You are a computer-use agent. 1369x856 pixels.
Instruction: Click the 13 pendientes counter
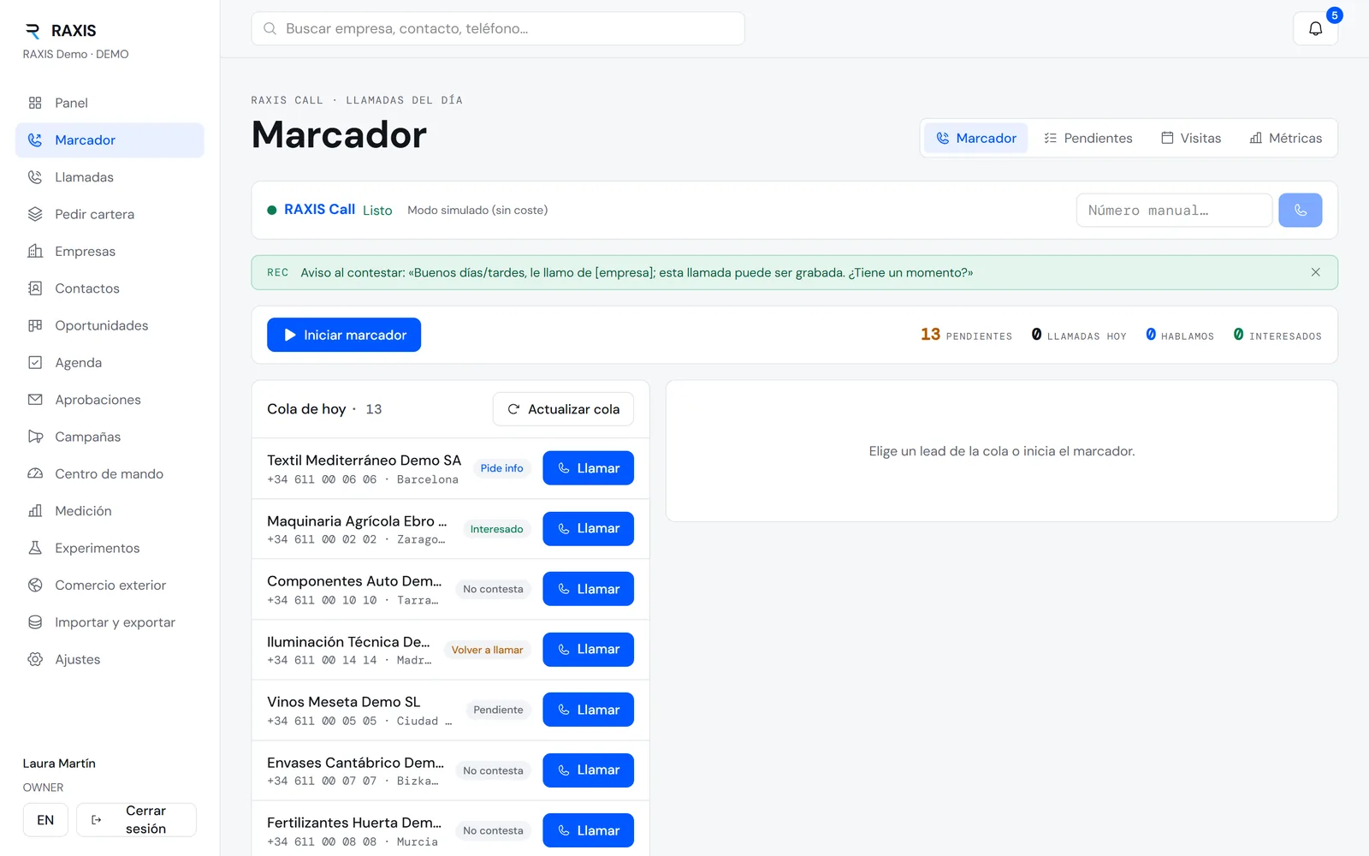[x=966, y=335]
